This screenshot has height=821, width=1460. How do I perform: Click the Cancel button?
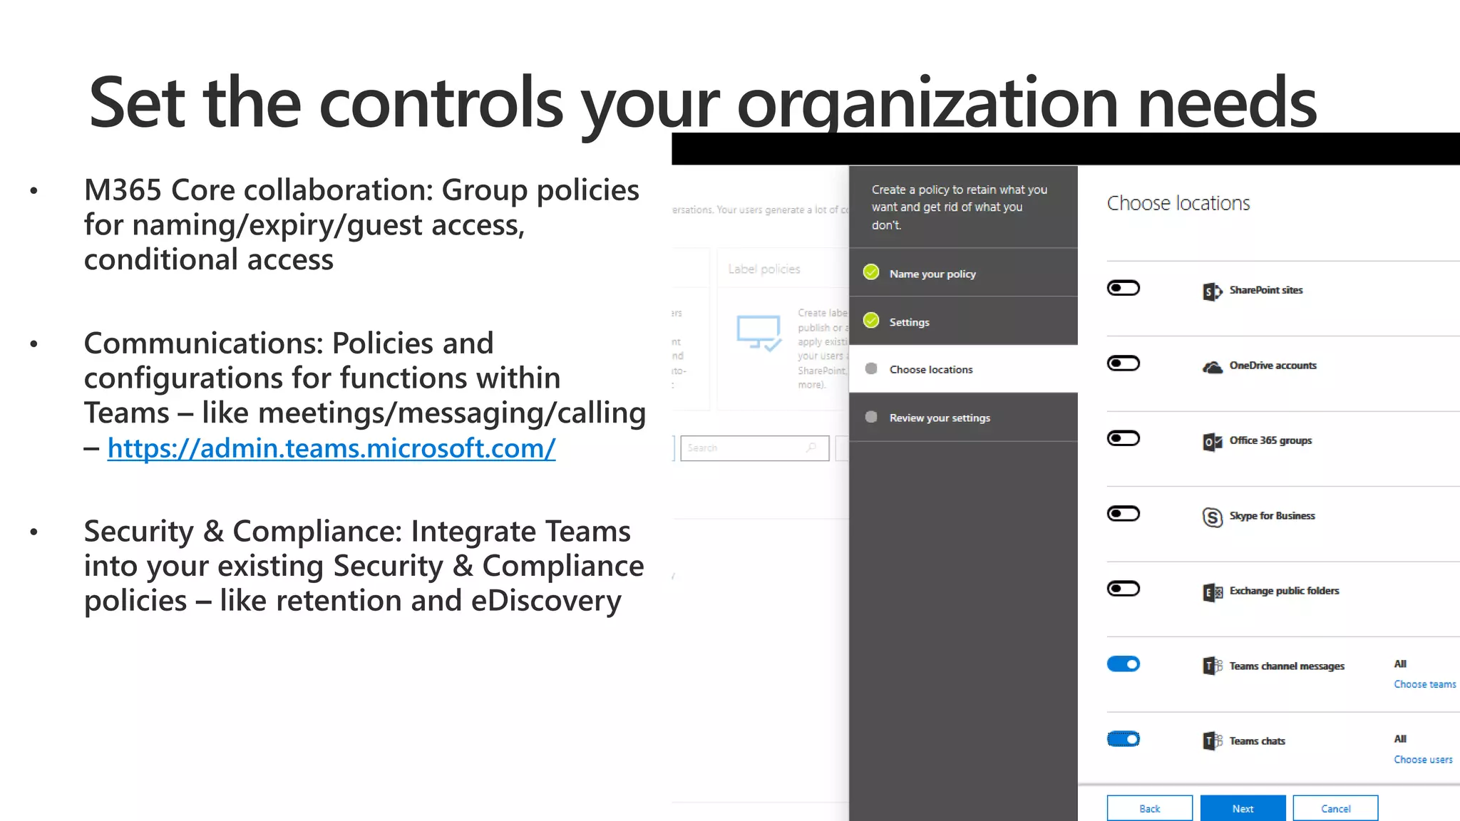(x=1335, y=808)
